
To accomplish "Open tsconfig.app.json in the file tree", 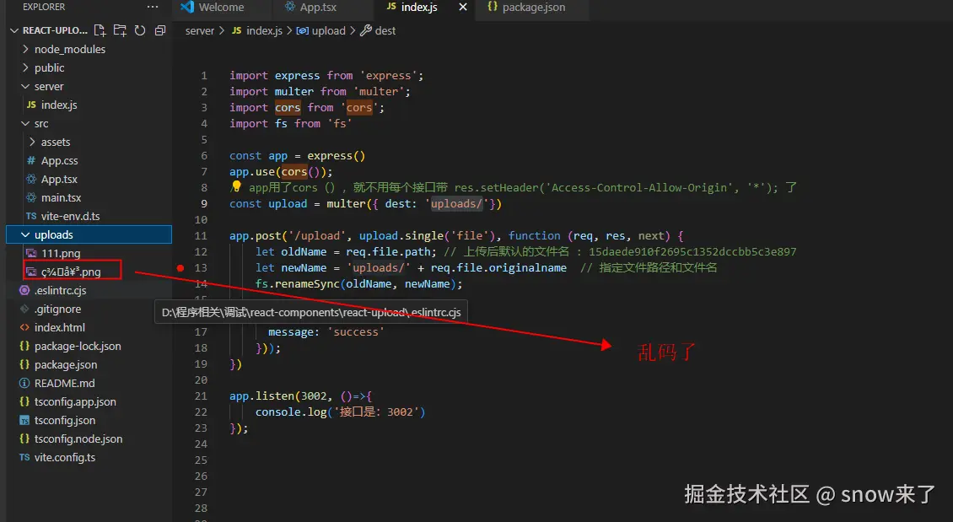I will coord(75,401).
